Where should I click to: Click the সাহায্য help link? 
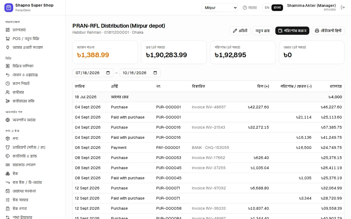250,8
